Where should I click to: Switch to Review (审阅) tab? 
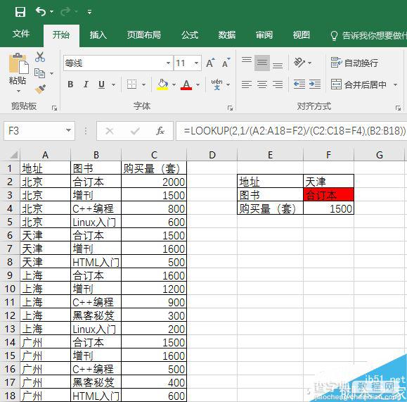tap(264, 34)
